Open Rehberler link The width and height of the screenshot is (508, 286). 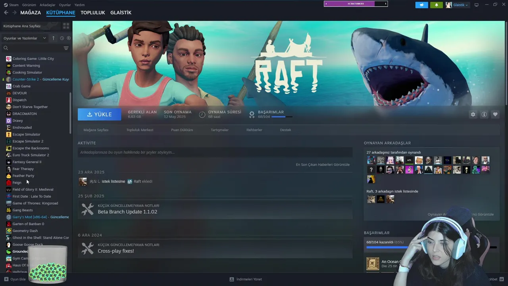coord(254,130)
